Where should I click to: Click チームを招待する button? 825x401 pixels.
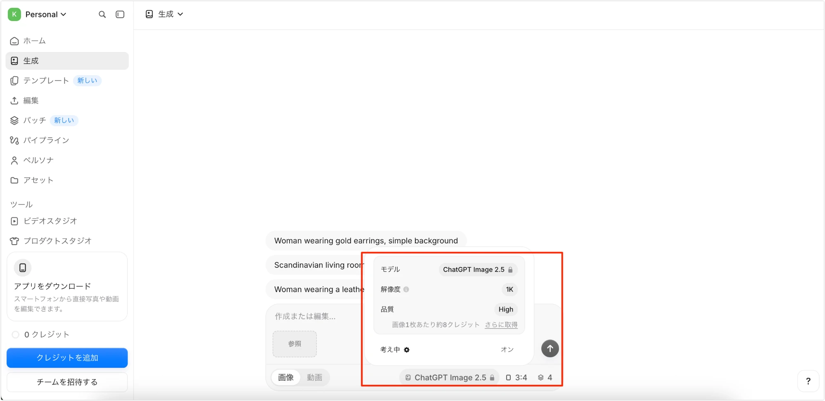coord(67,382)
